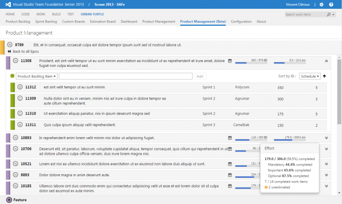This screenshot has width=342, height=204.
Task: Open calendar icon for feature 10521
Action: point(230,164)
